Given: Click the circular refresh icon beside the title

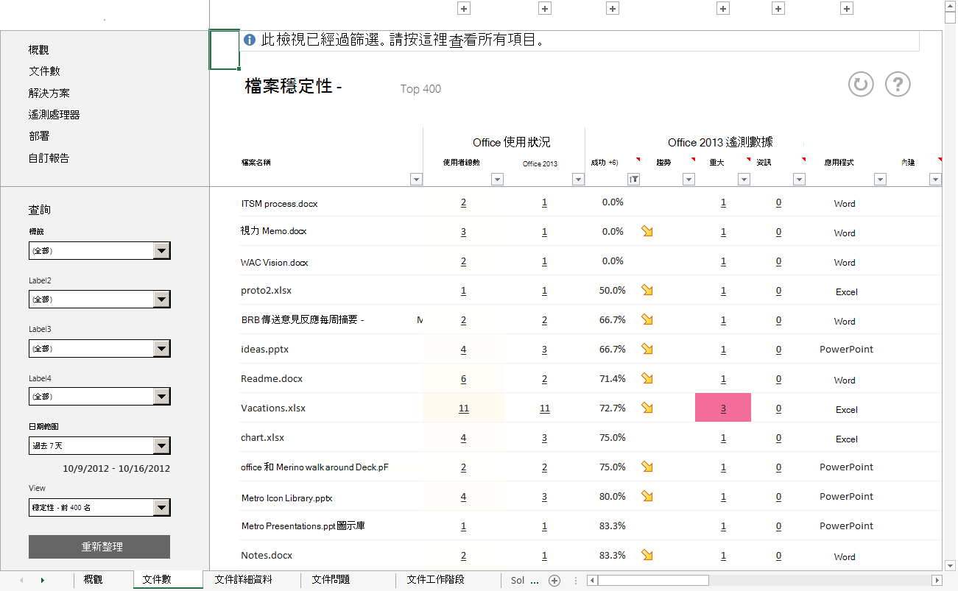Looking at the screenshot, I should [x=860, y=84].
